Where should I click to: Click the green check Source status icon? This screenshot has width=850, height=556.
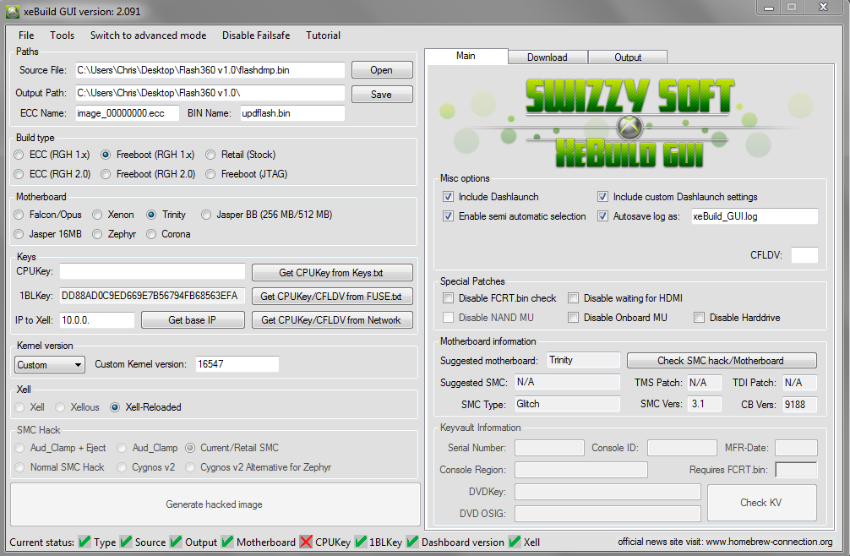click(126, 542)
